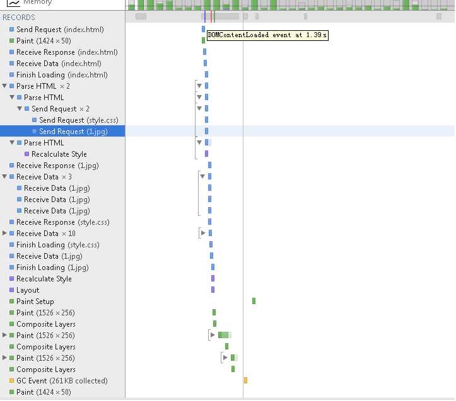Image resolution: width=456 pixels, height=401 pixels.
Task: Click the purple square icon beside Layout
Action: coord(11,290)
